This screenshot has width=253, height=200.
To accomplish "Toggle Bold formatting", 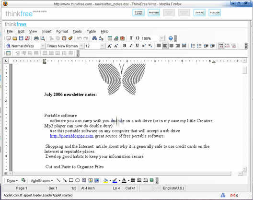I will tap(125, 46).
